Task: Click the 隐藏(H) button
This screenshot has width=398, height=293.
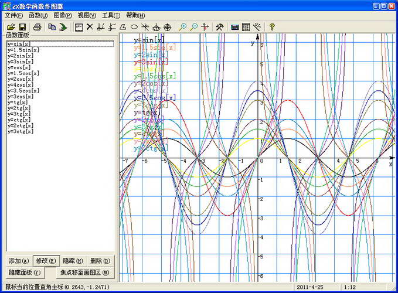Action: pyautogui.click(x=73, y=261)
